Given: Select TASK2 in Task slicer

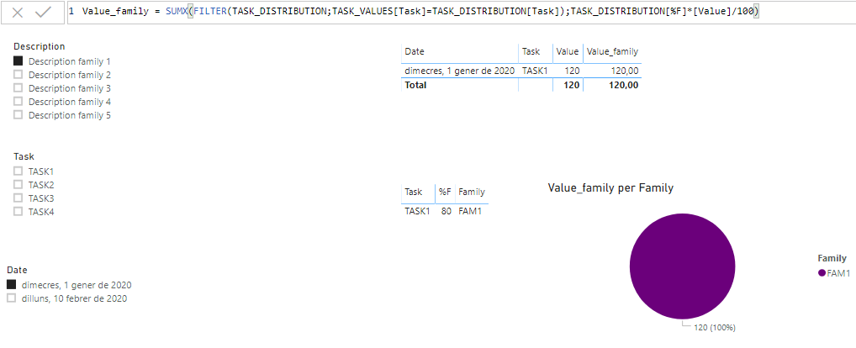Looking at the screenshot, I should click(18, 184).
